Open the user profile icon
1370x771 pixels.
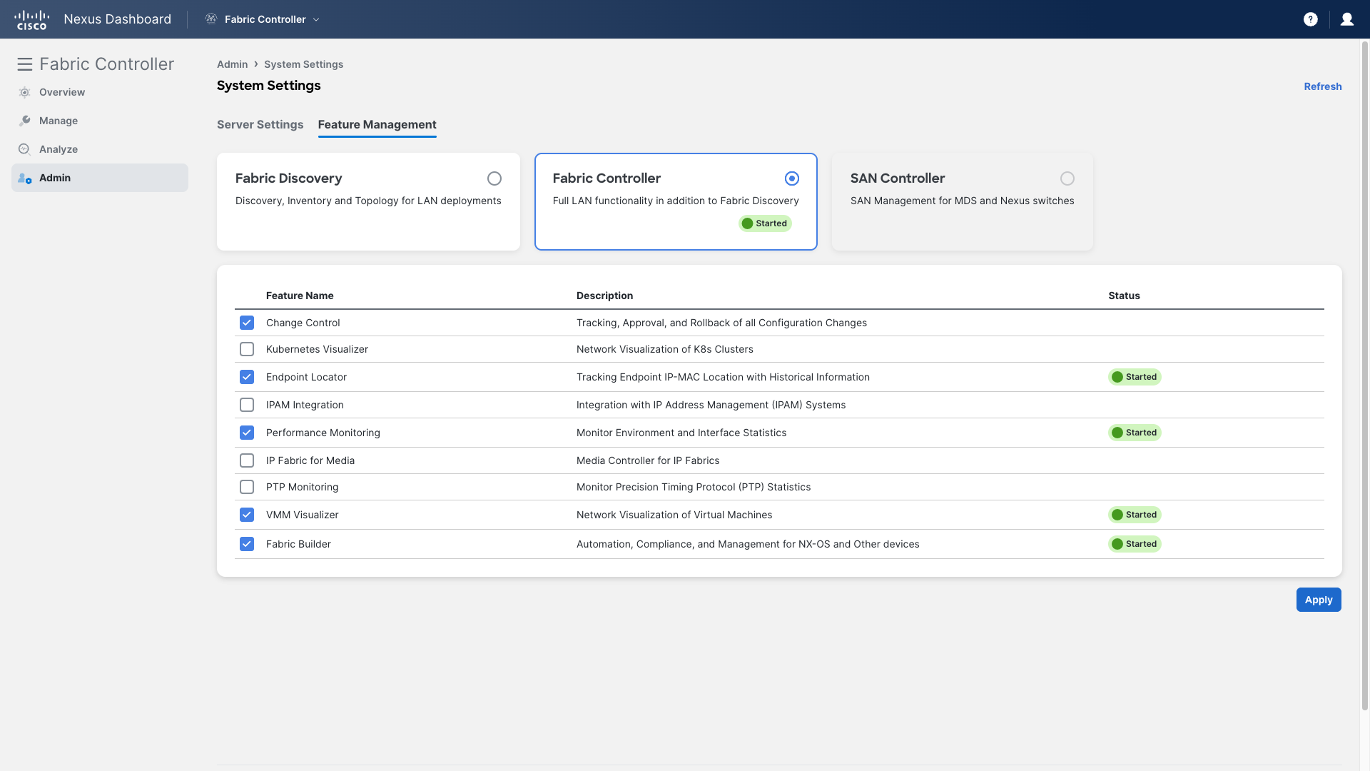(1347, 19)
